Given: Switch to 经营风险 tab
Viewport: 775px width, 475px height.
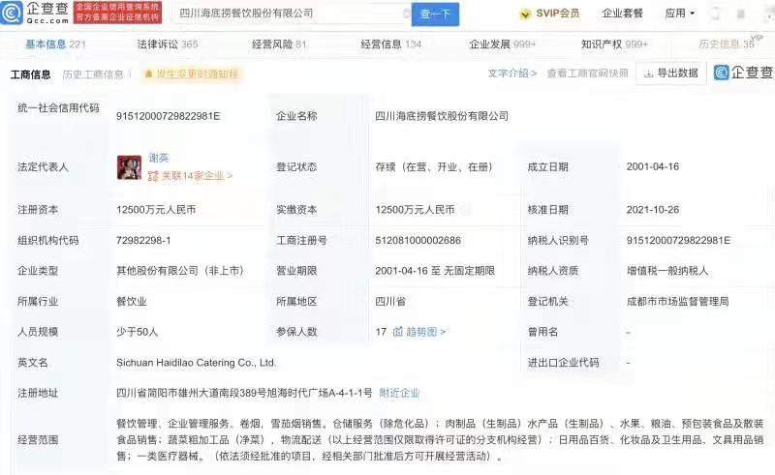Looking at the screenshot, I should (279, 45).
